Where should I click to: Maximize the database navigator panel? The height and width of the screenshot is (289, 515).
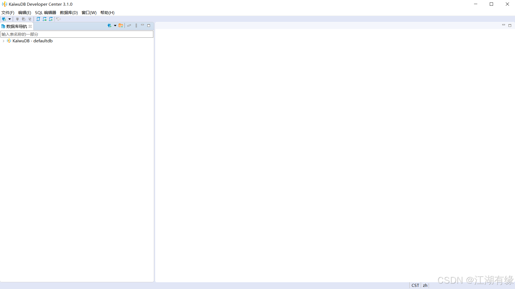tap(149, 25)
